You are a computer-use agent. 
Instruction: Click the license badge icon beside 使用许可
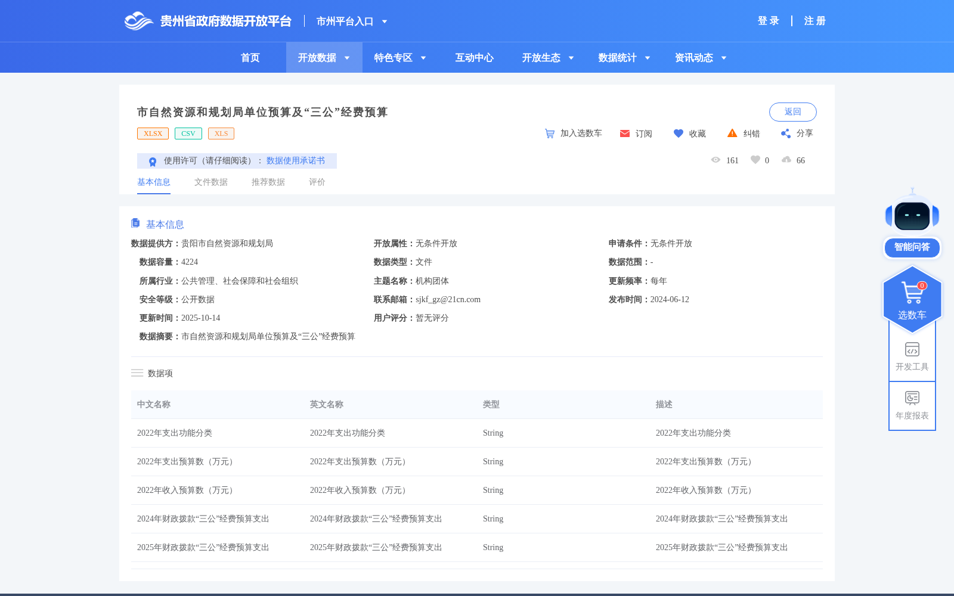pos(153,162)
